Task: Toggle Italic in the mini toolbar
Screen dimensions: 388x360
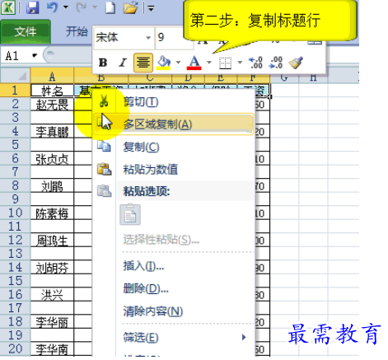Action: [x=123, y=63]
